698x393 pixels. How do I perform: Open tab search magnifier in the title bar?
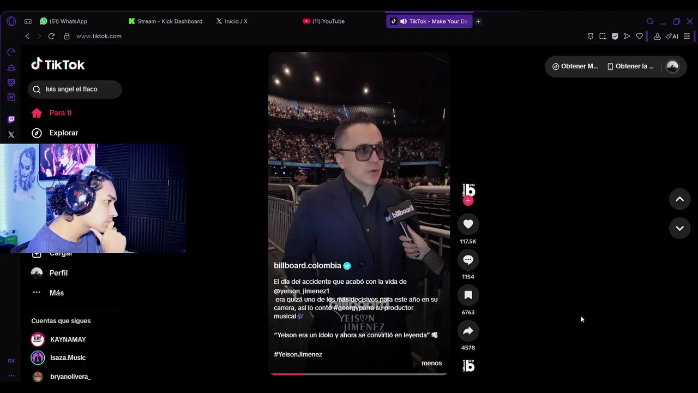point(650,21)
